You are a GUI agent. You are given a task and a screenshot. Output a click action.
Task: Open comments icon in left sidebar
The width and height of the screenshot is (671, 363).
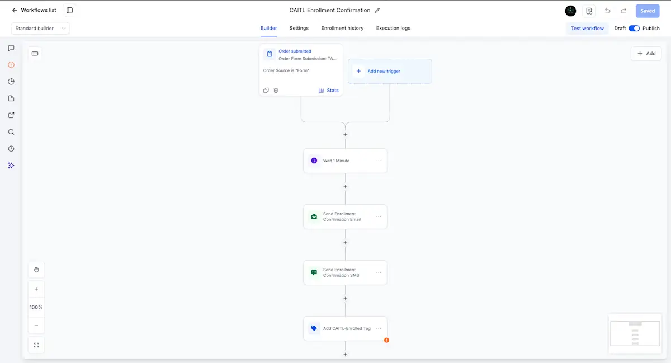pyautogui.click(x=11, y=48)
